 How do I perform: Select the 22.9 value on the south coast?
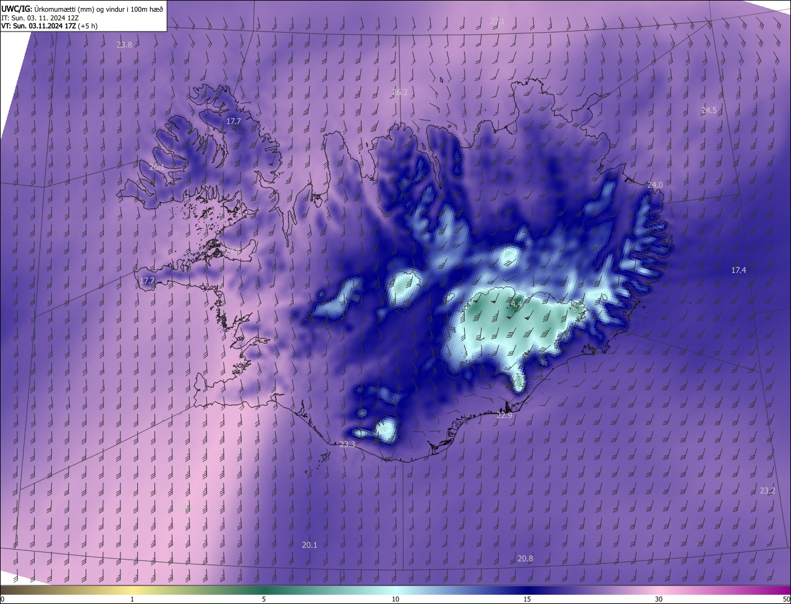click(x=504, y=416)
